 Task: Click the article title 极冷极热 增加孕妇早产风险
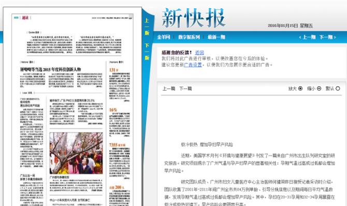click(x=207, y=145)
